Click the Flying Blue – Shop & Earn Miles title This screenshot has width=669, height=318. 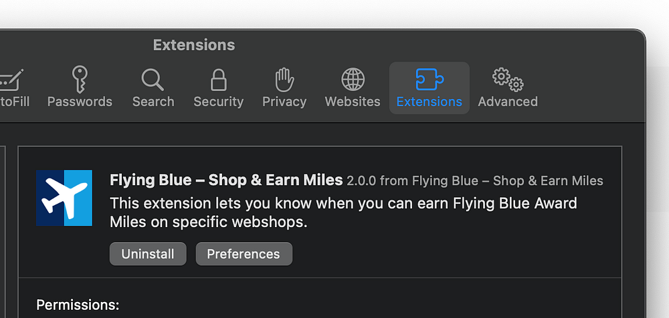click(226, 180)
